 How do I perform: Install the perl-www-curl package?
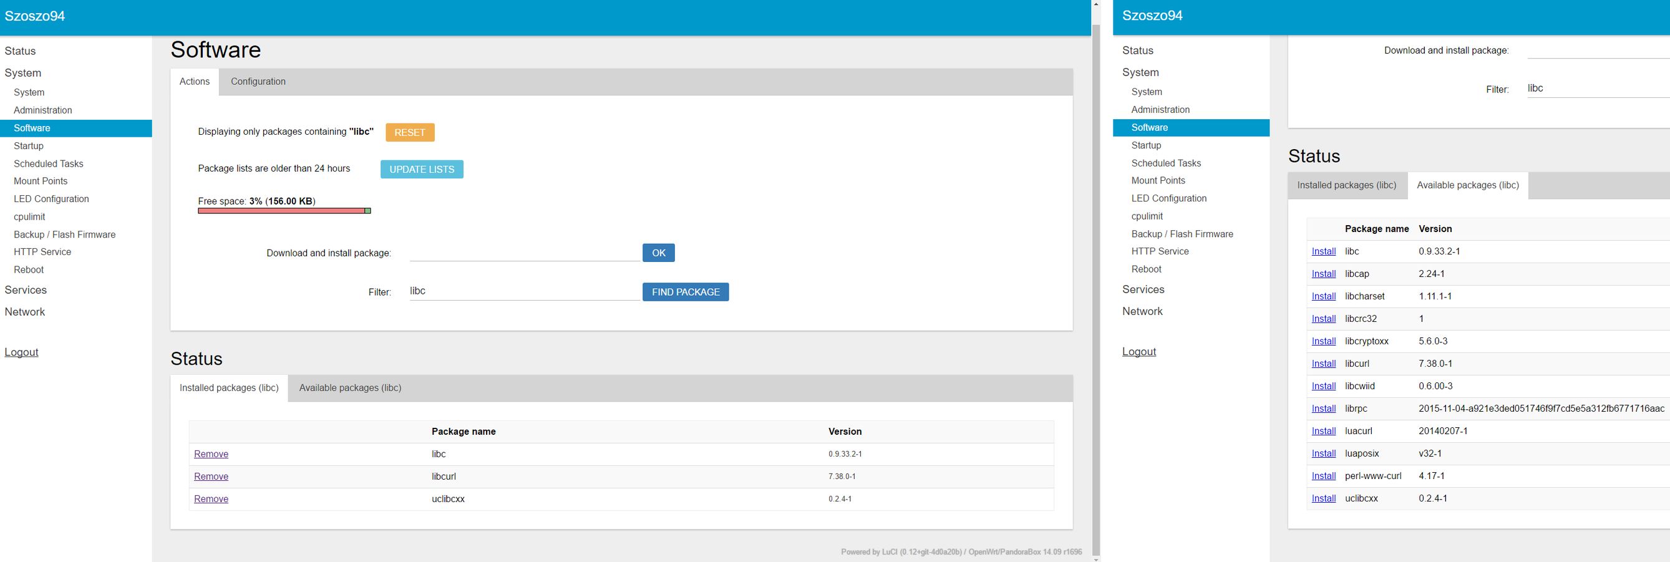tap(1324, 476)
